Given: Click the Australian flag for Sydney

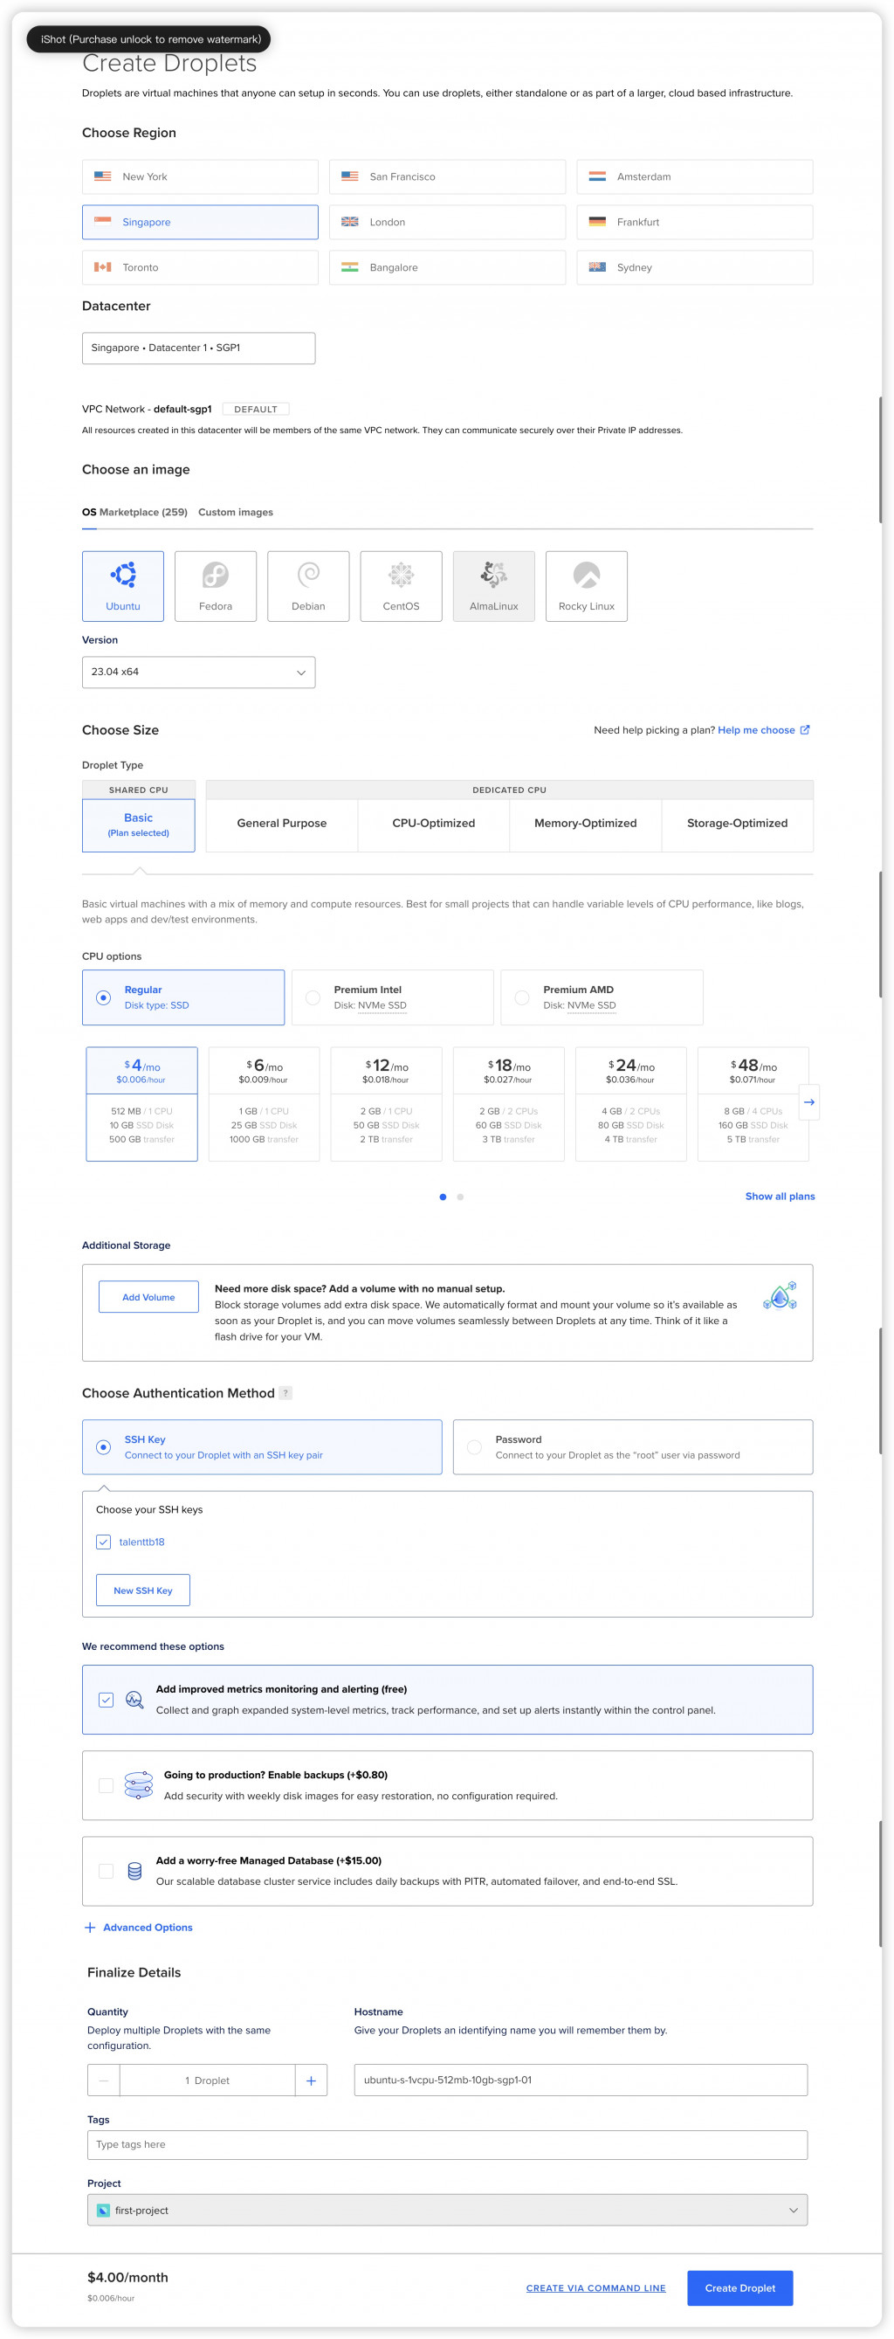Looking at the screenshot, I should [x=597, y=267].
